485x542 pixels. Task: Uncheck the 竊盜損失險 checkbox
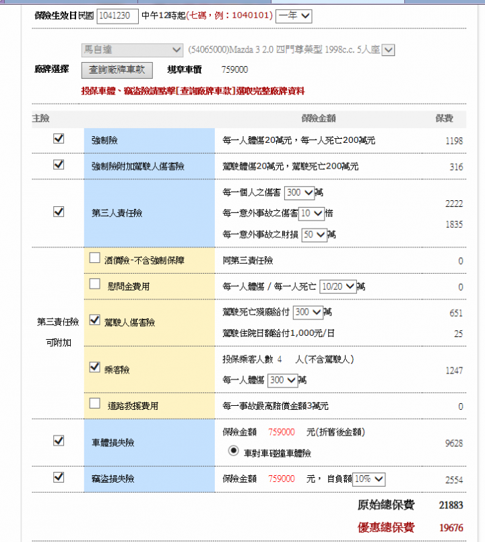coord(59,477)
